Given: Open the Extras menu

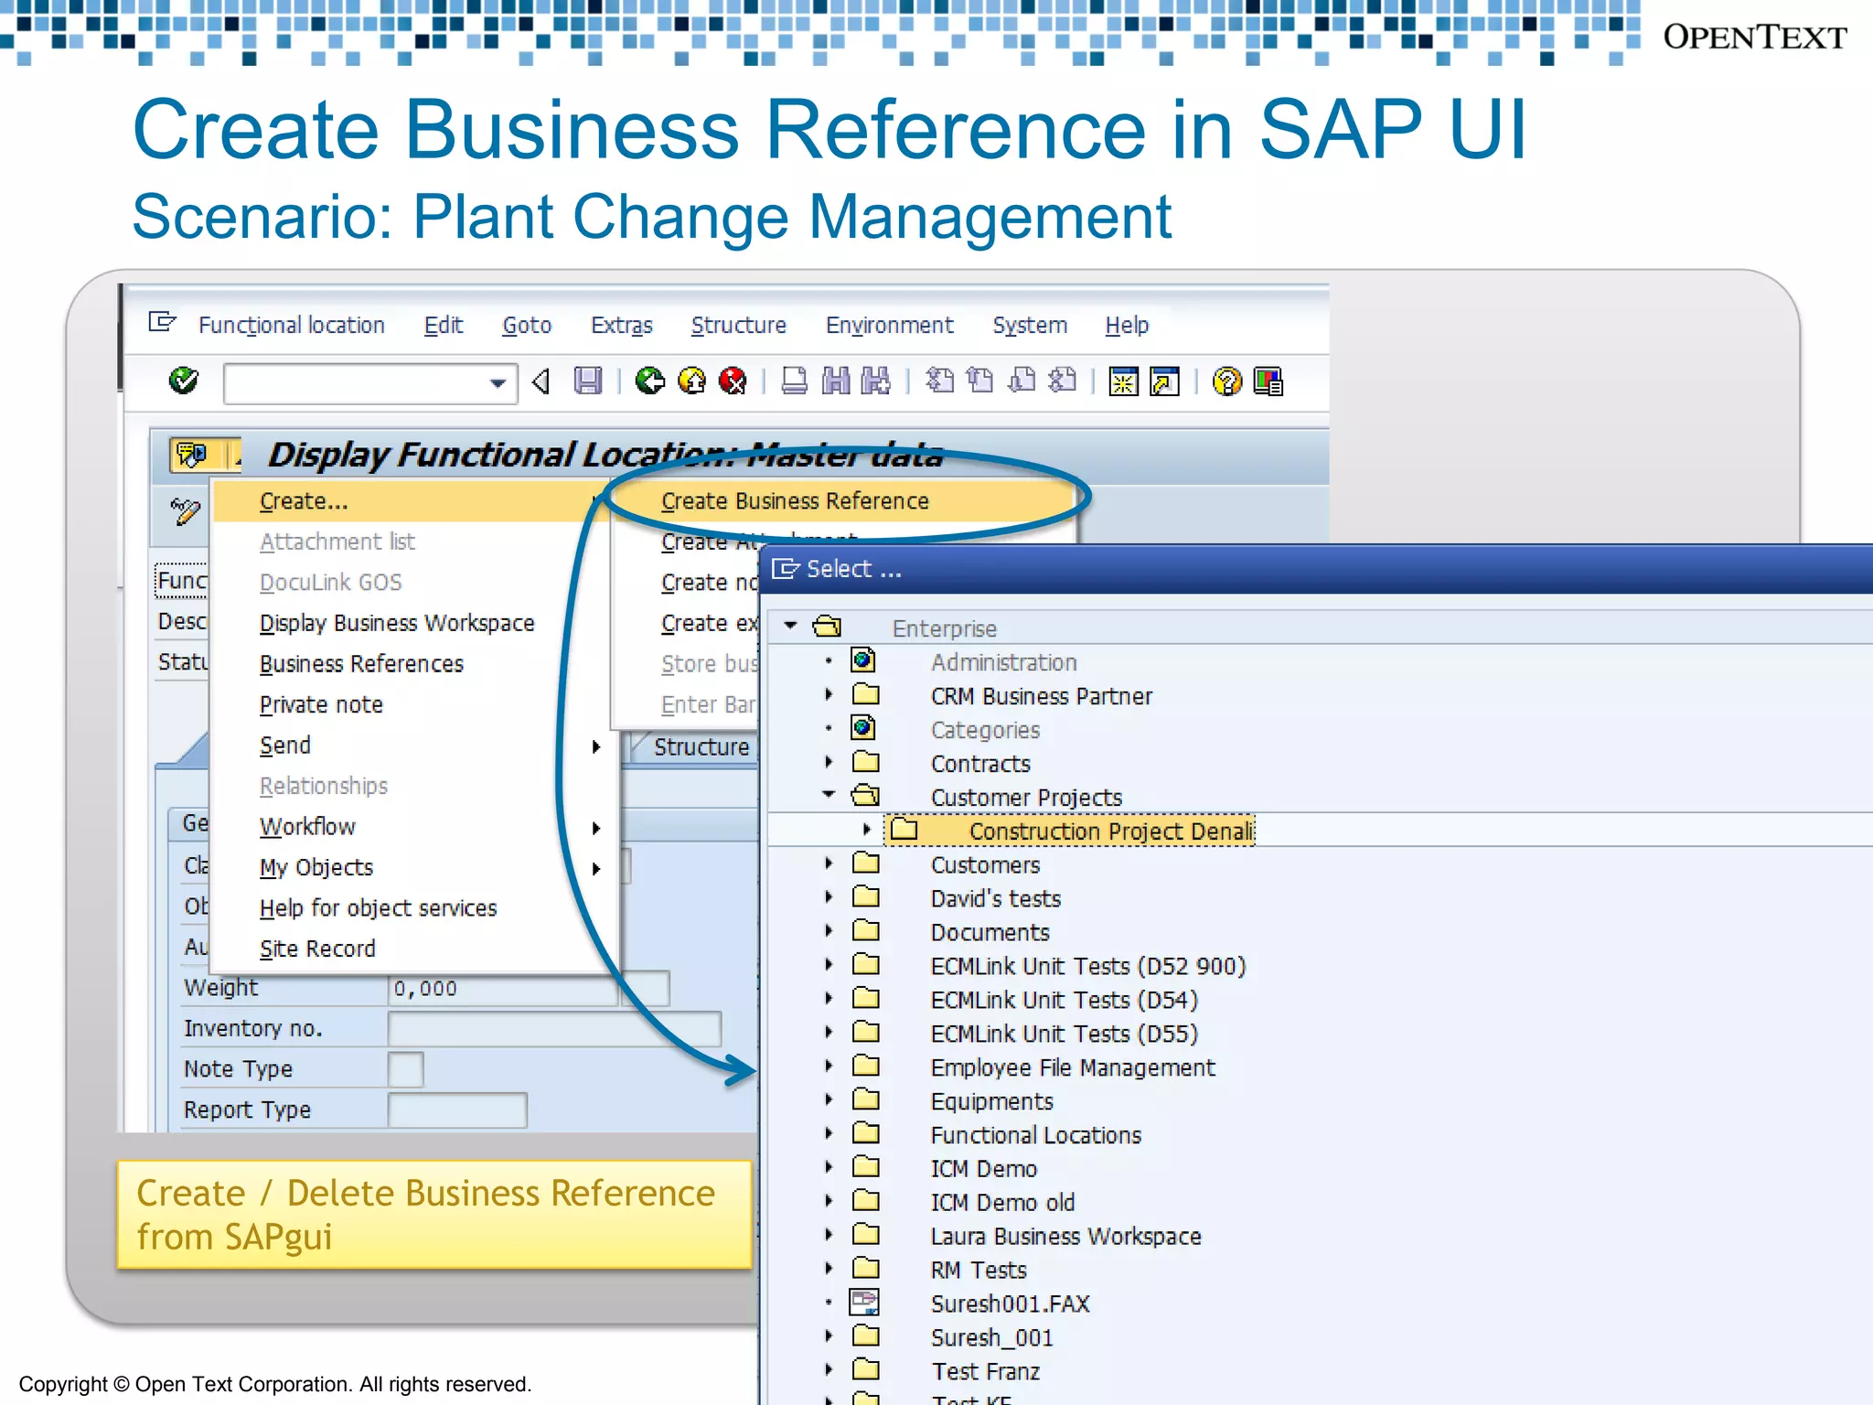Looking at the screenshot, I should point(621,325).
